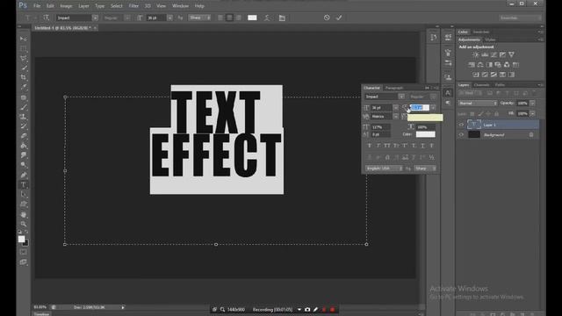This screenshot has height=316, width=562.
Task: Open the Image menu
Action: [x=66, y=6]
